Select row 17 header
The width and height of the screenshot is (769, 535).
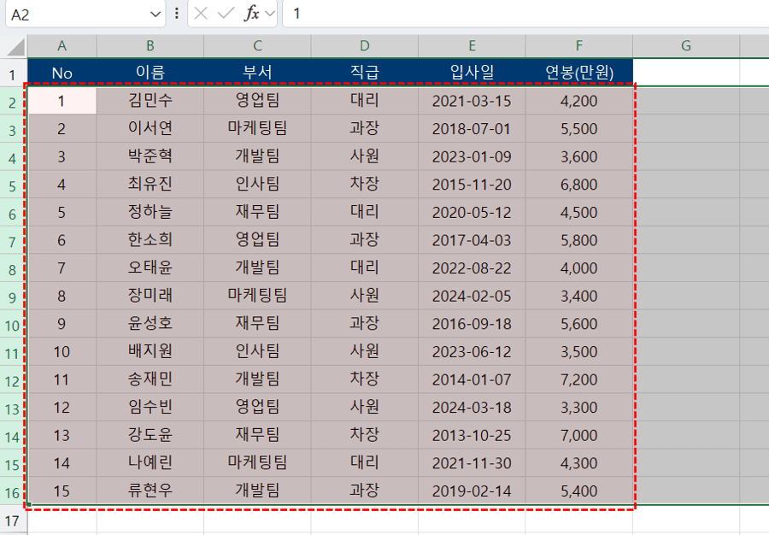[x=13, y=520]
